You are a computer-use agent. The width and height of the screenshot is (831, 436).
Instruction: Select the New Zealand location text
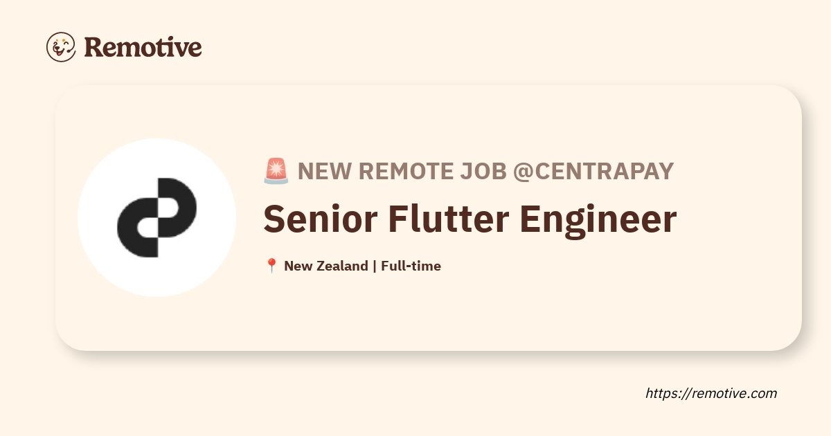pos(325,266)
